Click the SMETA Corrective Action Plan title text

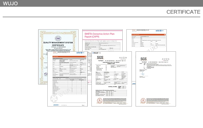pos(99,35)
